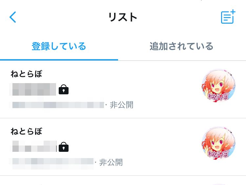Open first ねとらぼ avatar image
Screen dimensions: 246x185
coord(218,85)
